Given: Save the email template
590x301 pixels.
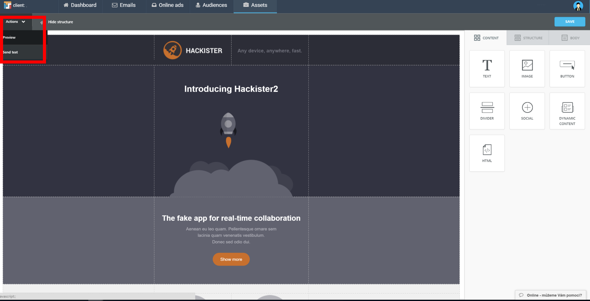Looking at the screenshot, I should [x=570, y=22].
